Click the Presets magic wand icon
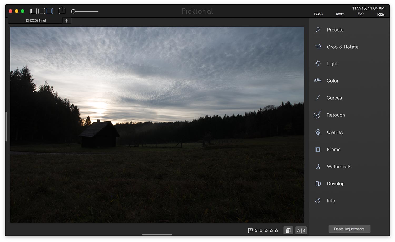This screenshot has width=395, height=242. (x=318, y=29)
